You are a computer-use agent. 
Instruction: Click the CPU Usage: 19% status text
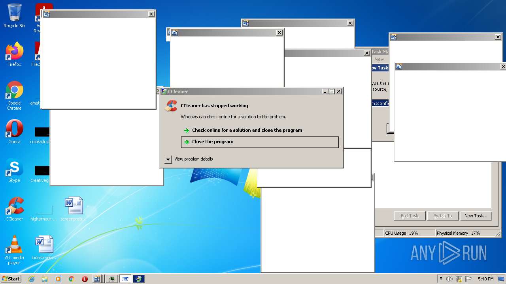pyautogui.click(x=401, y=233)
